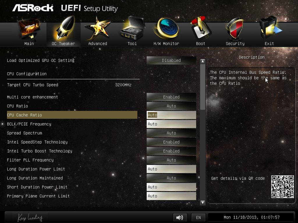The width and height of the screenshot is (298, 223).
Task: Click the speaker sound icon
Action: click(180, 217)
